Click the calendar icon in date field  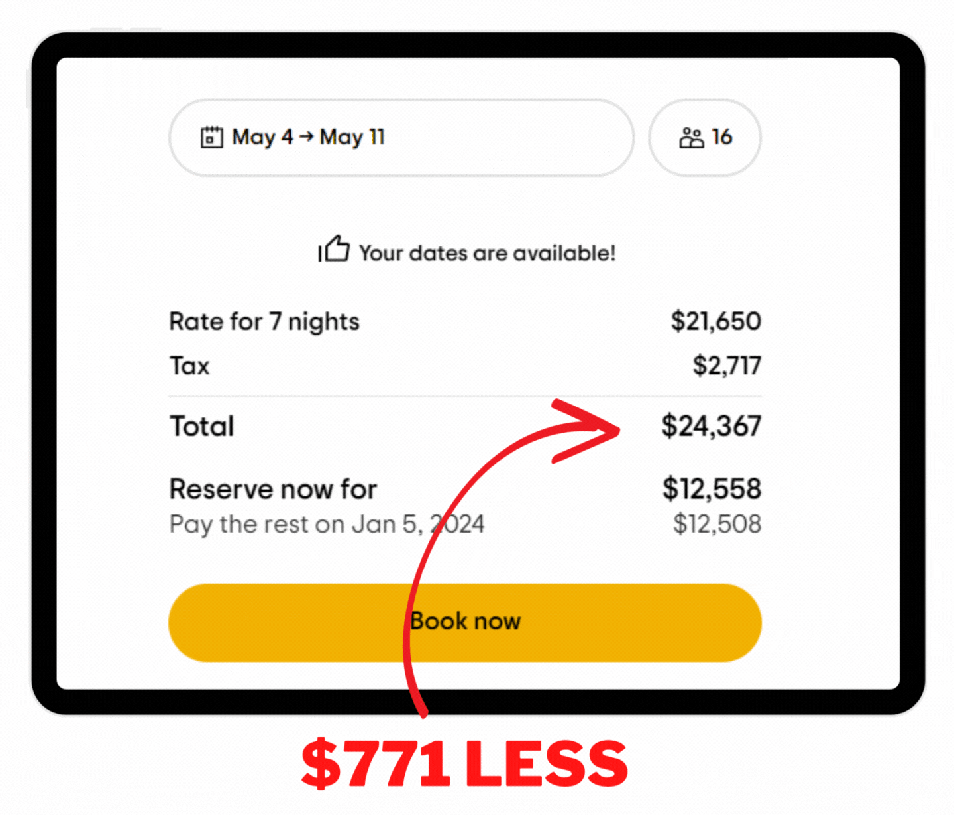tap(211, 137)
